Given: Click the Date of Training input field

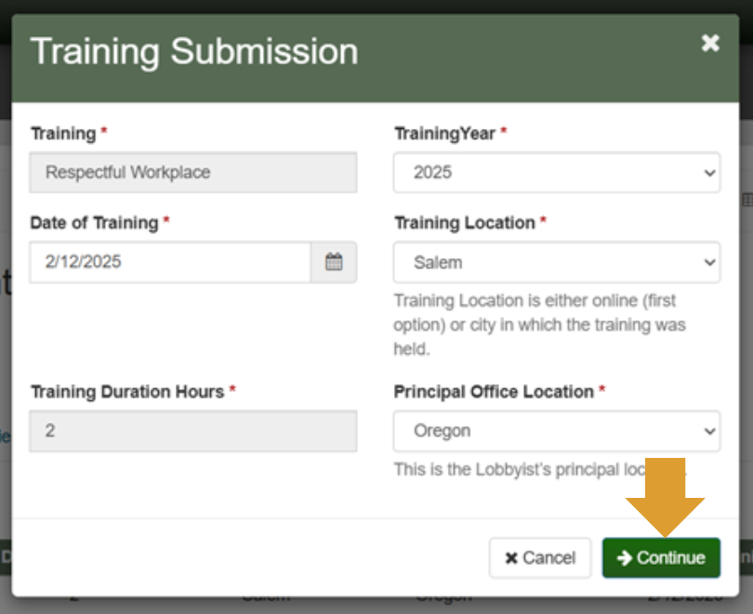Looking at the screenshot, I should click(x=167, y=262).
